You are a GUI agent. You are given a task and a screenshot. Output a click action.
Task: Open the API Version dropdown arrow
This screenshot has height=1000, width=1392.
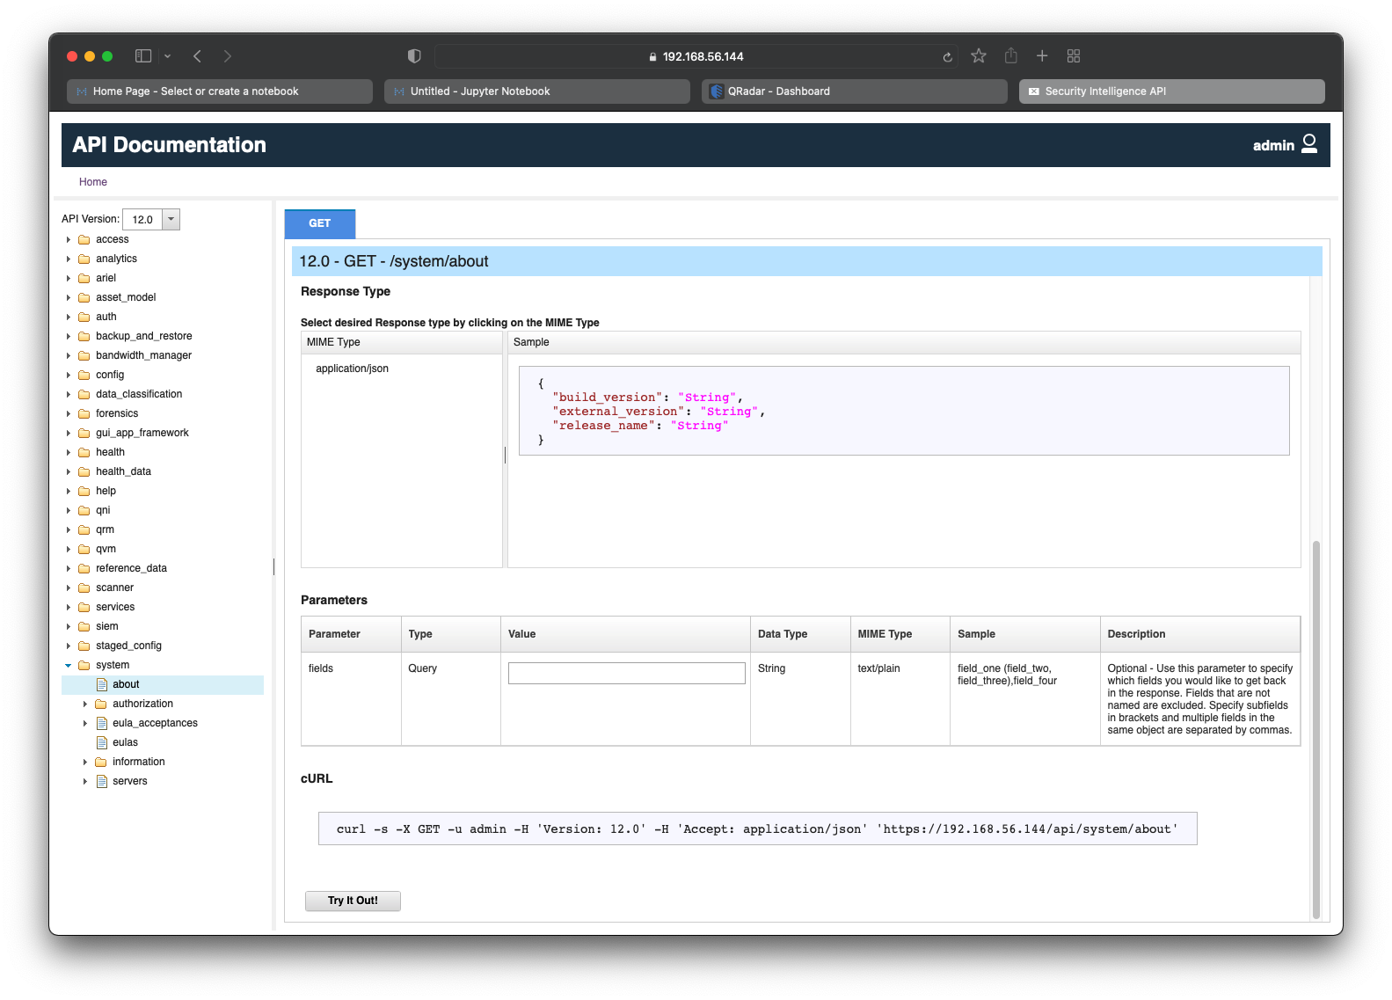point(171,219)
